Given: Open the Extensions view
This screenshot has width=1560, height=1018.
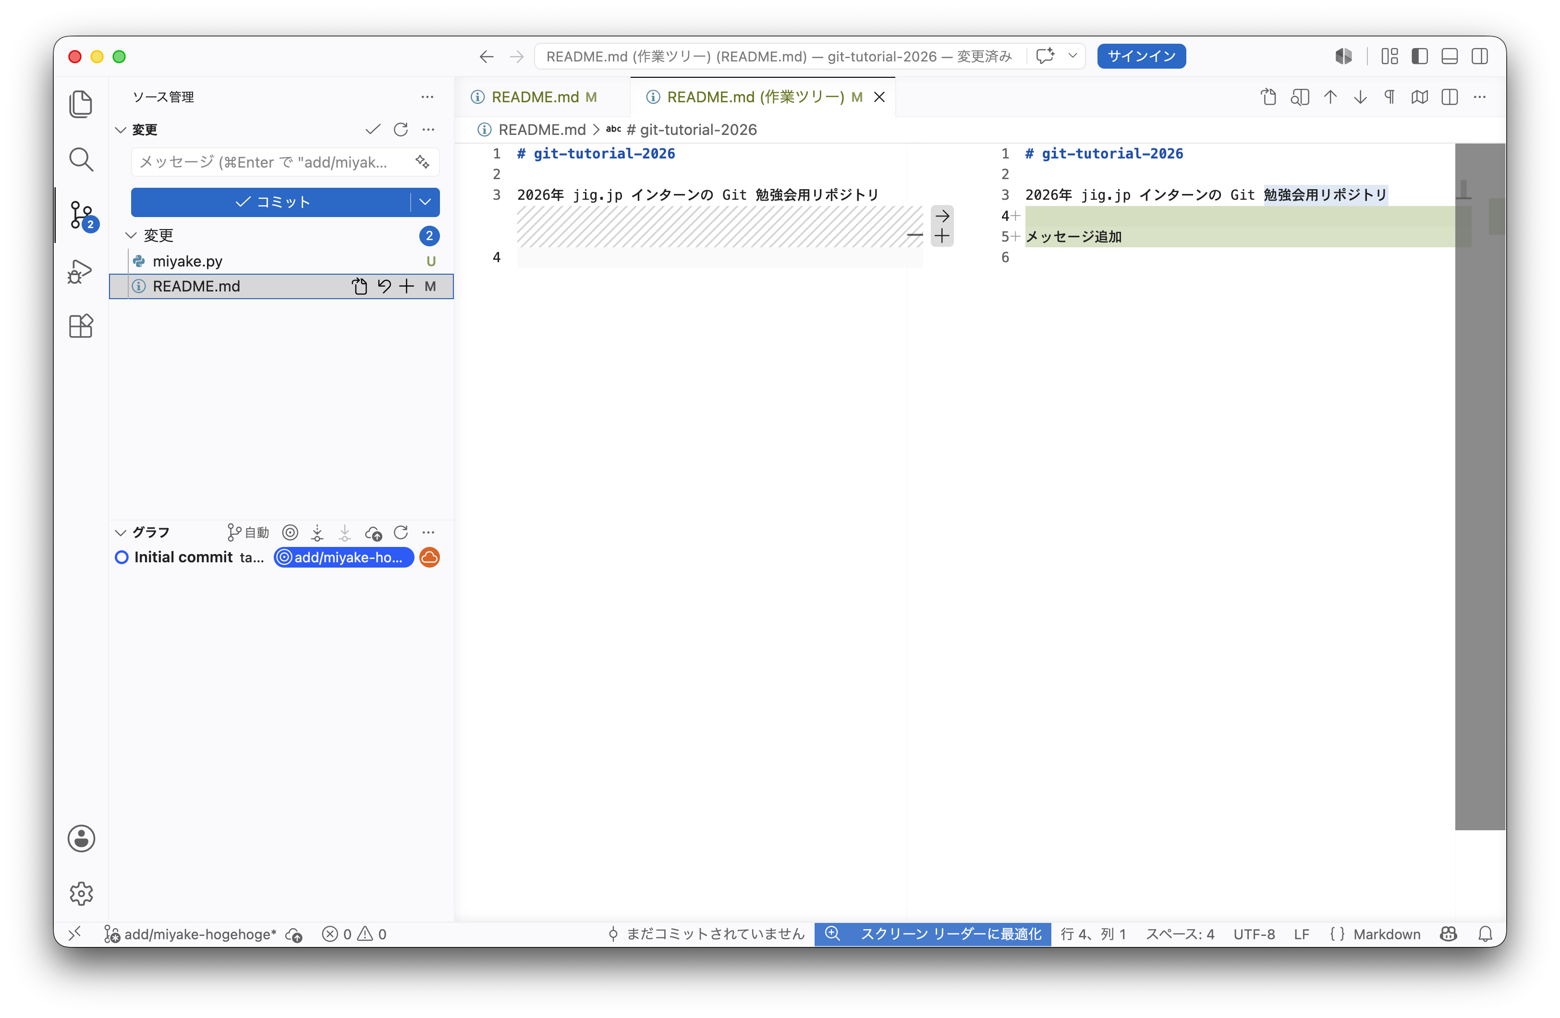Looking at the screenshot, I should (81, 326).
